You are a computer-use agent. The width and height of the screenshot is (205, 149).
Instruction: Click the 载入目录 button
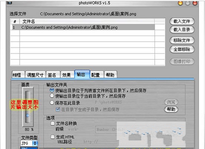182,30
